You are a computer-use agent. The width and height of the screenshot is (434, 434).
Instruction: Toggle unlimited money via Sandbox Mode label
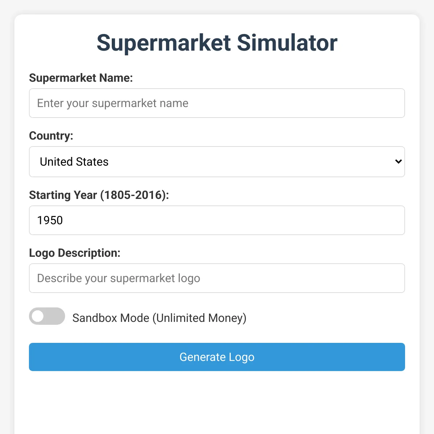point(159,318)
